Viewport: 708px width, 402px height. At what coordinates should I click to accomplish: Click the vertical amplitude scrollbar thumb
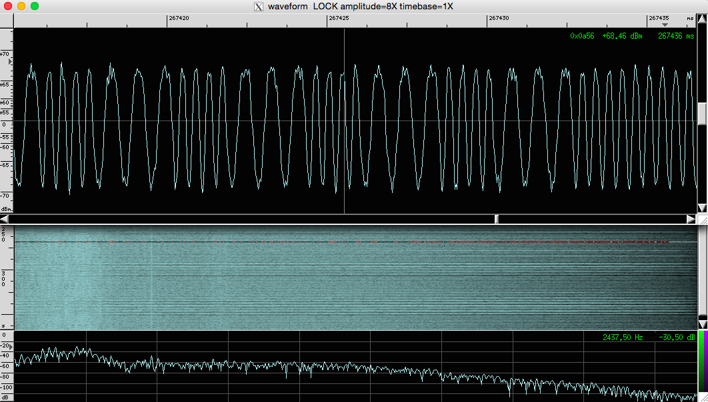click(x=702, y=113)
